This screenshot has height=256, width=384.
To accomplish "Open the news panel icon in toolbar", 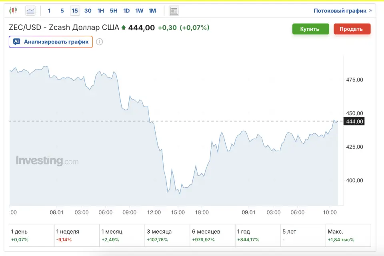I will [174, 11].
